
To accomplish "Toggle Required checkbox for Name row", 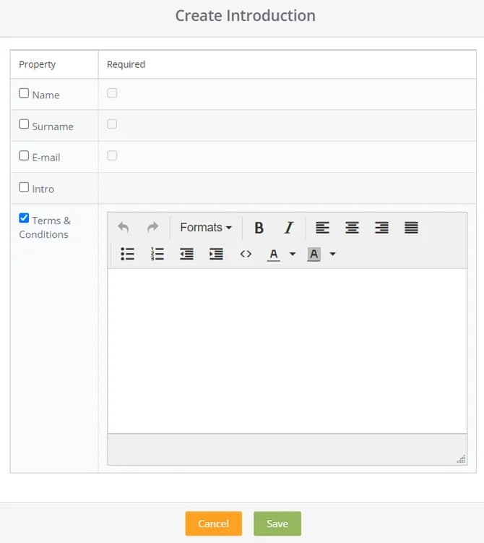I will pyautogui.click(x=112, y=93).
